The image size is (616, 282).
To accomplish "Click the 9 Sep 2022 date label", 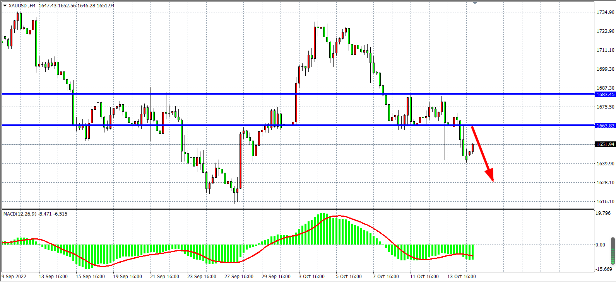I will (14, 277).
